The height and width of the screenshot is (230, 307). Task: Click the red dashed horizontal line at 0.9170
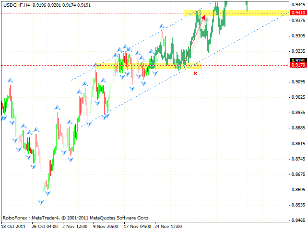coord(48,66)
